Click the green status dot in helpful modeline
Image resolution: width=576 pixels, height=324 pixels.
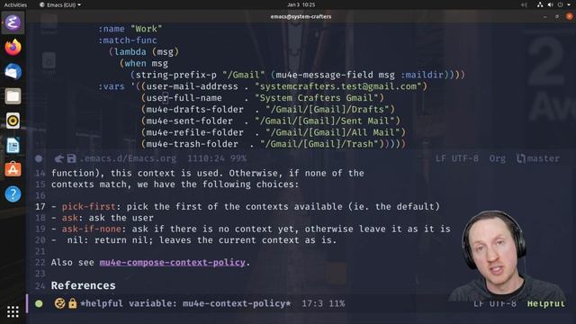tap(39, 303)
